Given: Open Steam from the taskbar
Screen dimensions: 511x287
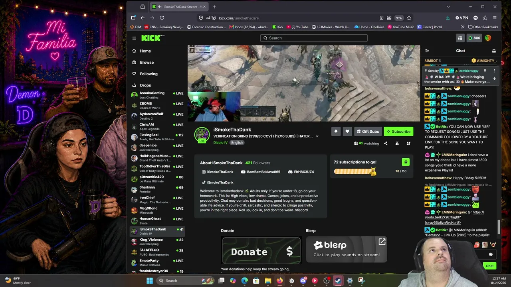Looking at the screenshot, I should pyautogui.click(x=338, y=281).
